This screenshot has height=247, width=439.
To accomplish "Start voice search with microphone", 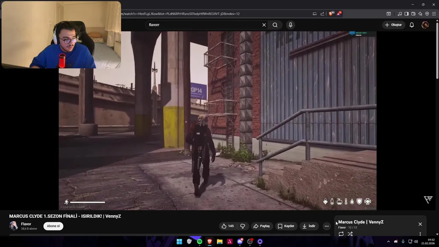I will (290, 25).
